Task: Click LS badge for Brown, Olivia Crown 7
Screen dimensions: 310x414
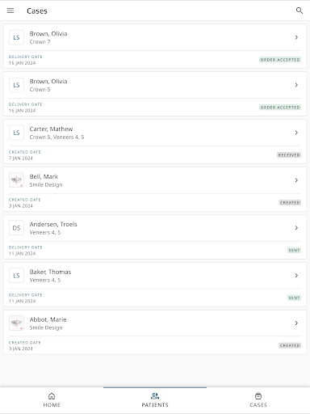Action: click(16, 37)
